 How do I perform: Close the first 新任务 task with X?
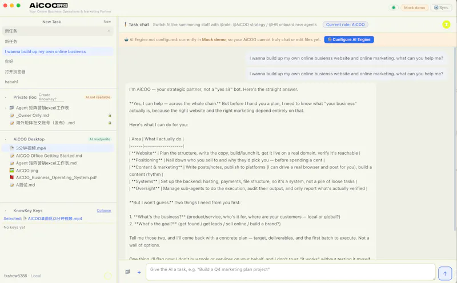(109, 31)
